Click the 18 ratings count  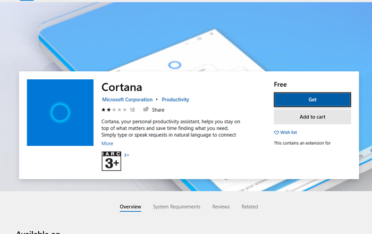(x=132, y=110)
